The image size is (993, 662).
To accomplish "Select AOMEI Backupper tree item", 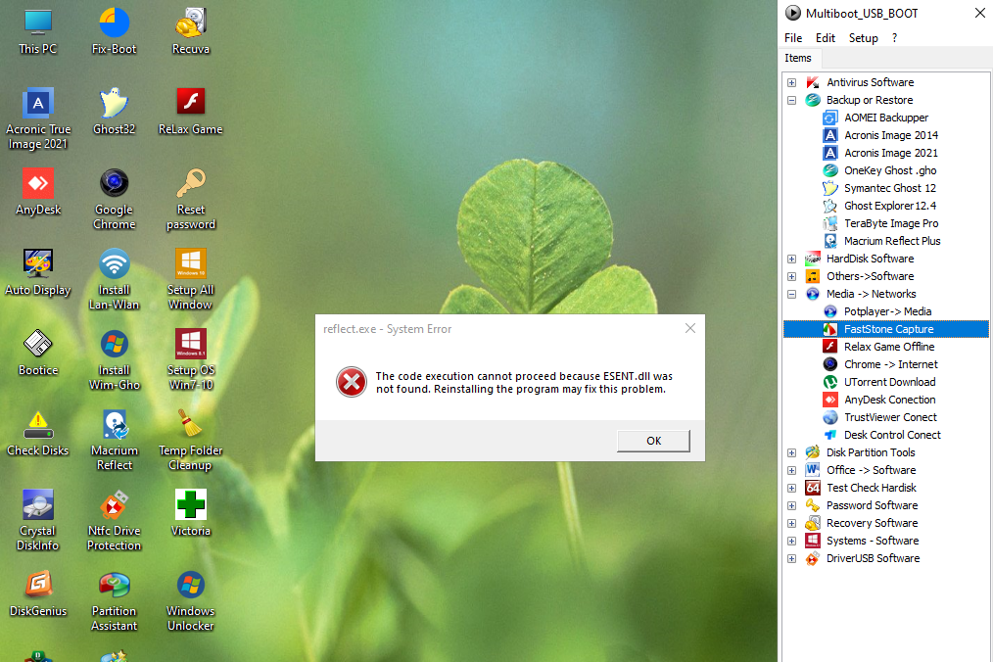I will (x=886, y=118).
